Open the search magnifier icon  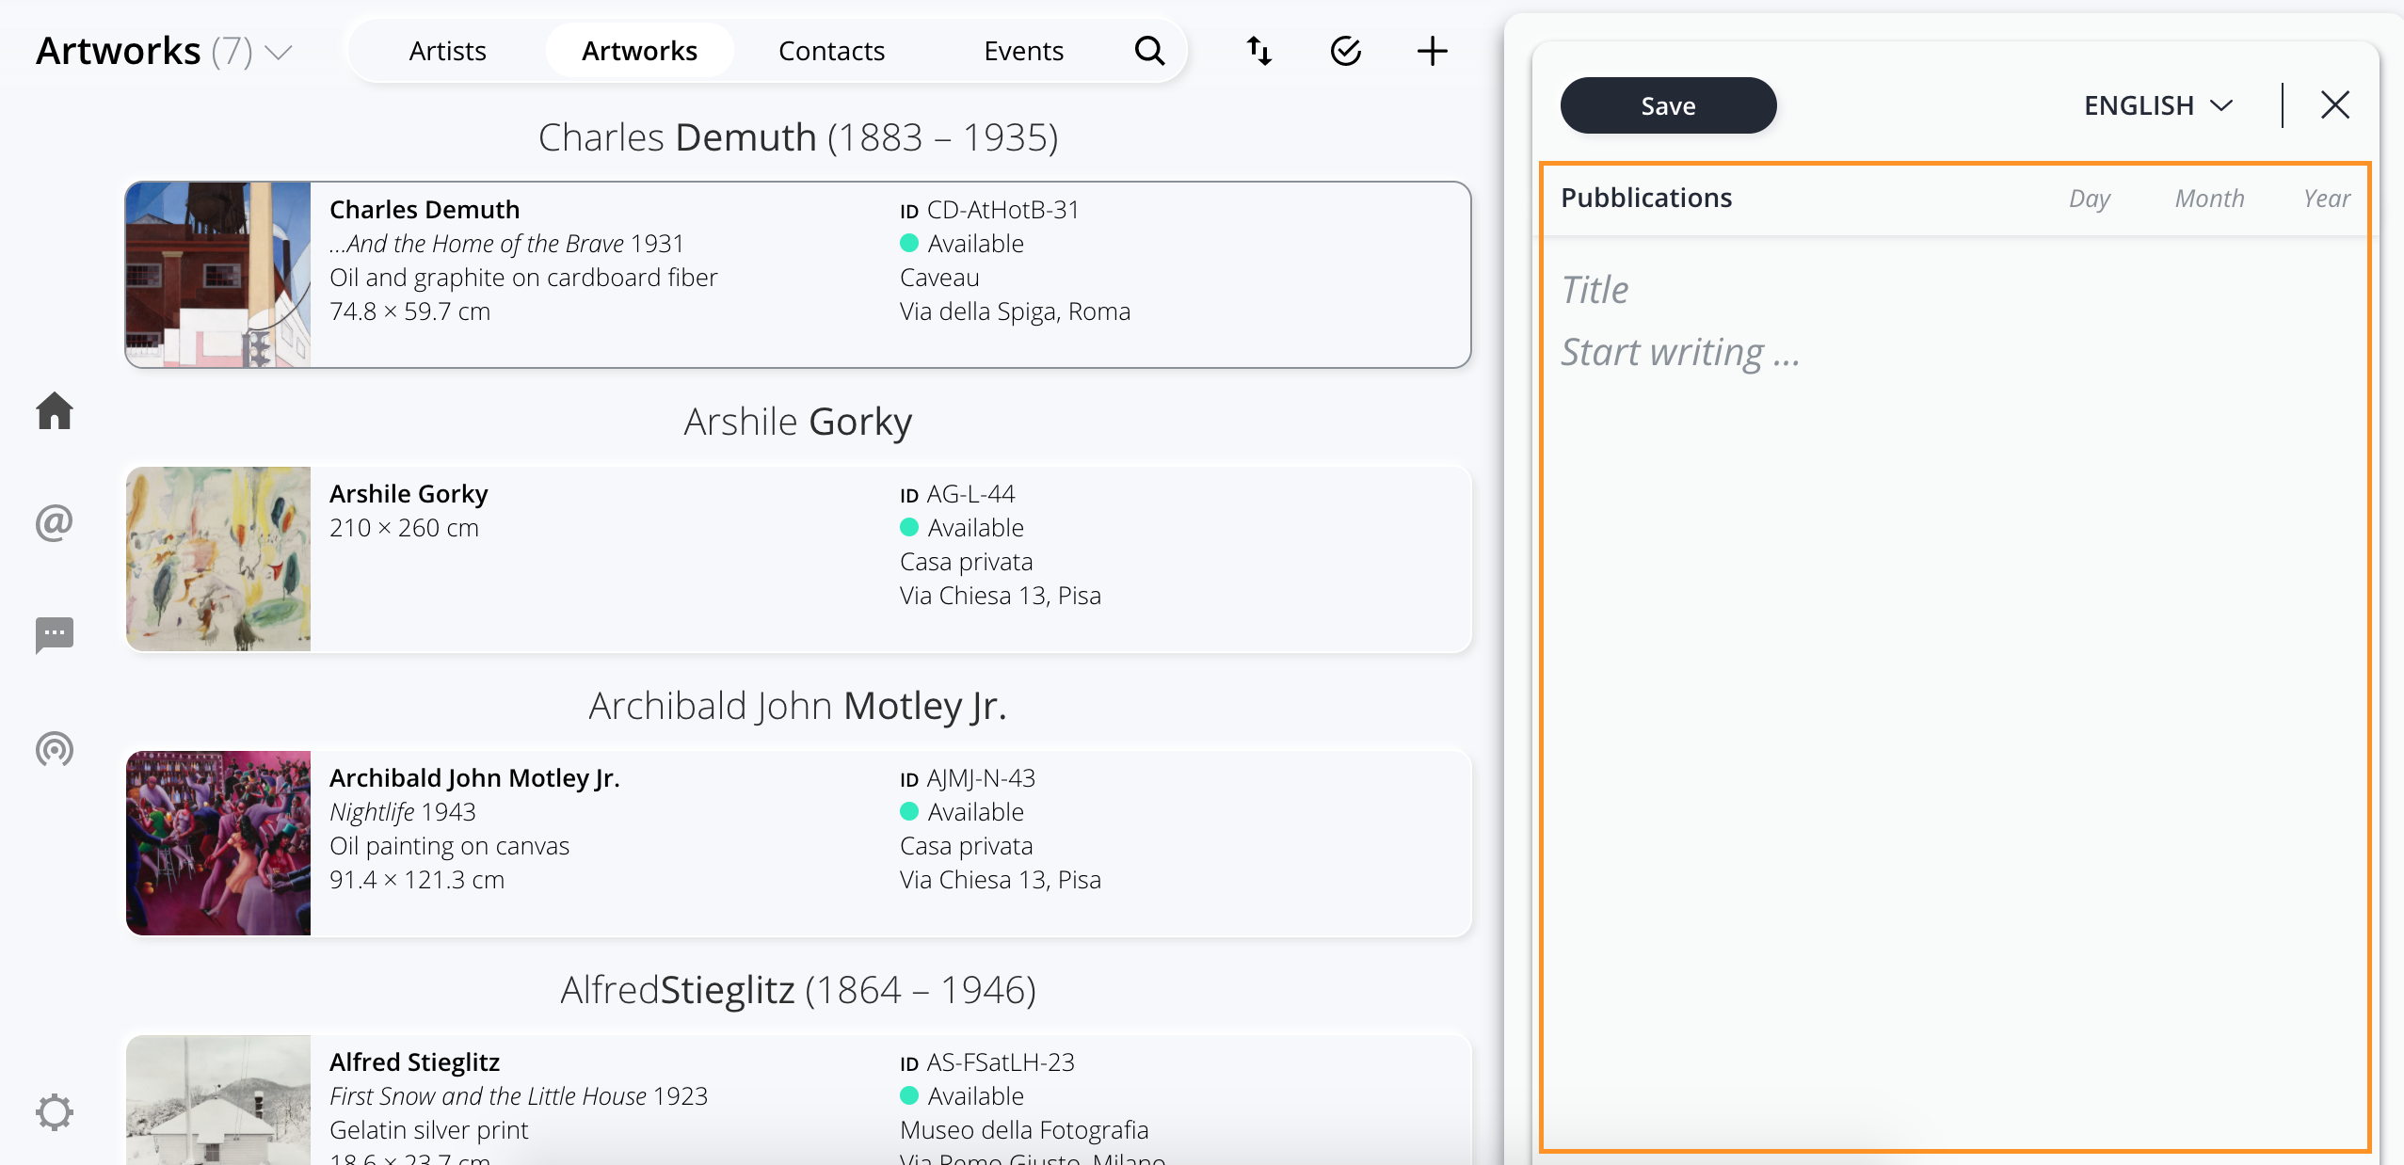pyautogui.click(x=1149, y=51)
